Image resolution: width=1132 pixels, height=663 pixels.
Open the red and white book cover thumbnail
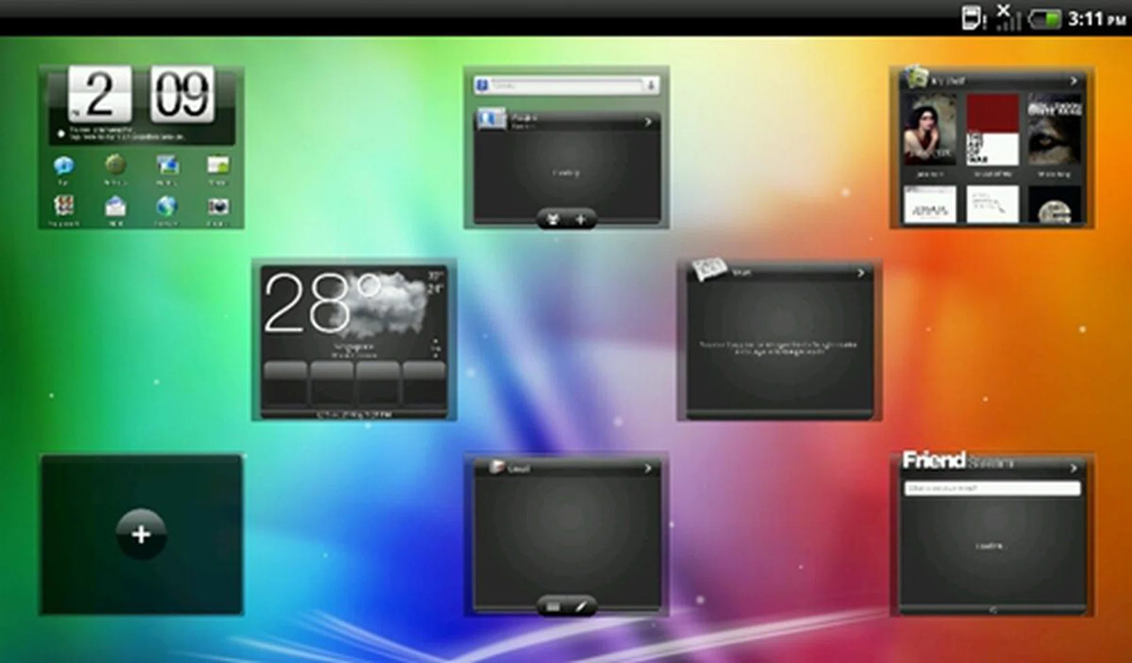click(992, 131)
